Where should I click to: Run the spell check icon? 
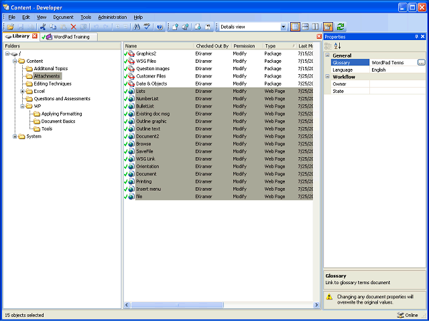coord(147,27)
